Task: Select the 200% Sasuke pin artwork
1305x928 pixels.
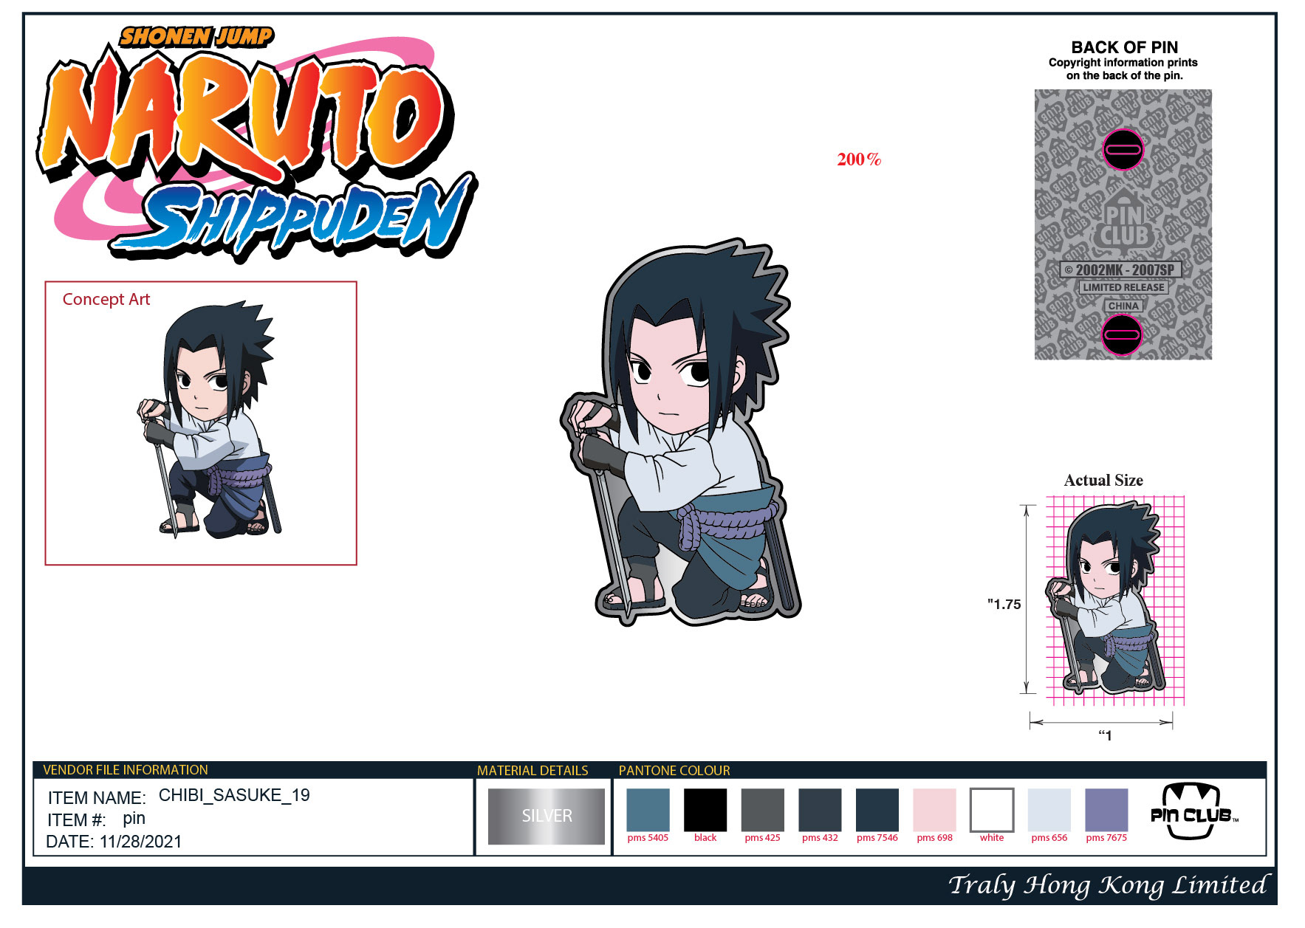Action: (x=679, y=432)
